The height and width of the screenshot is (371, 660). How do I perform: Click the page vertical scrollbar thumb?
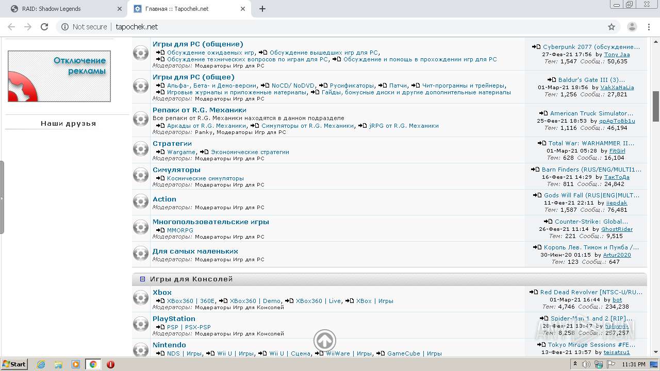[x=656, y=106]
